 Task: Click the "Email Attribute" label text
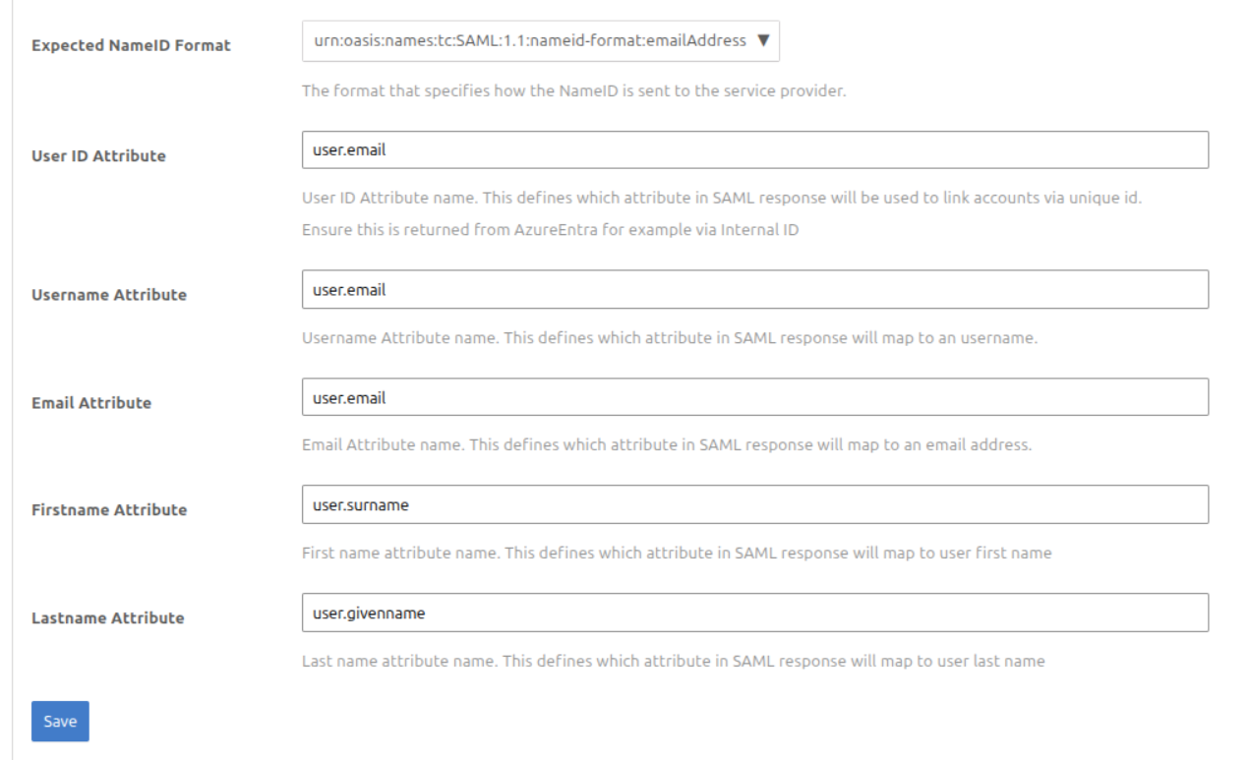90,402
